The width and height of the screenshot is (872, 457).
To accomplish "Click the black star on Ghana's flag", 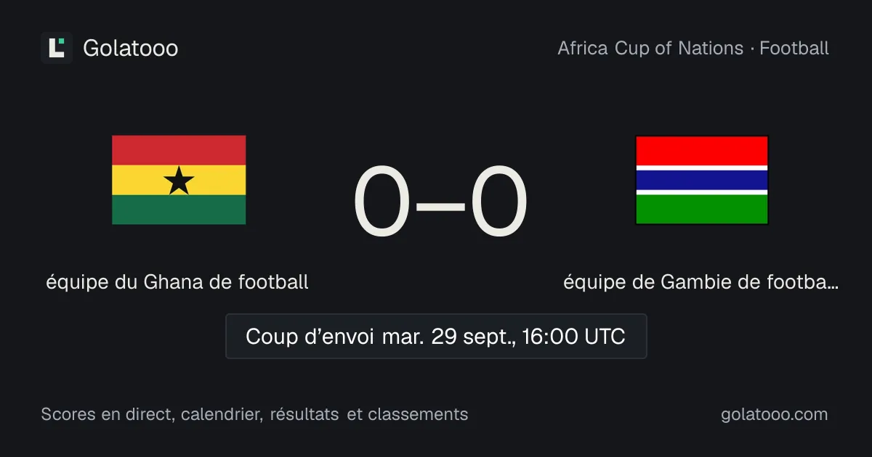I will click(179, 181).
